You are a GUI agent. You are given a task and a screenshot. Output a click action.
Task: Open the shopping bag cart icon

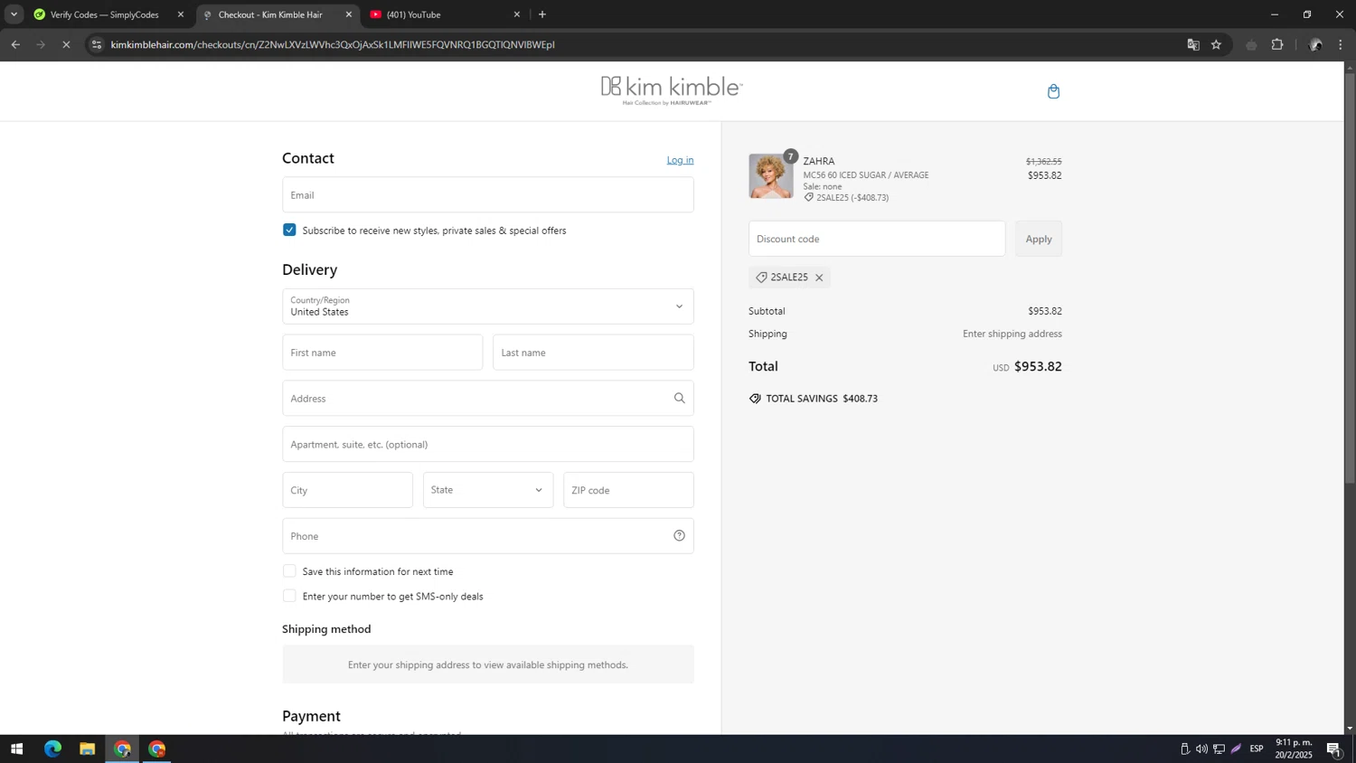pyautogui.click(x=1053, y=91)
